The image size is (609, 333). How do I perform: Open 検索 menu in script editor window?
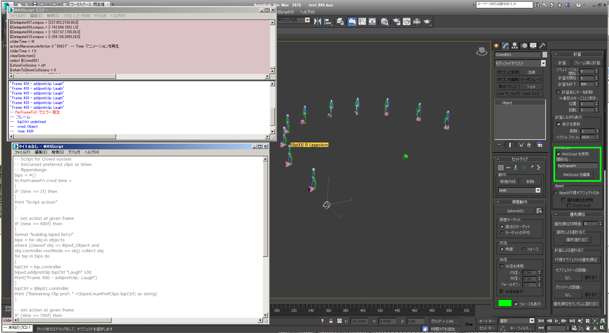point(58,152)
